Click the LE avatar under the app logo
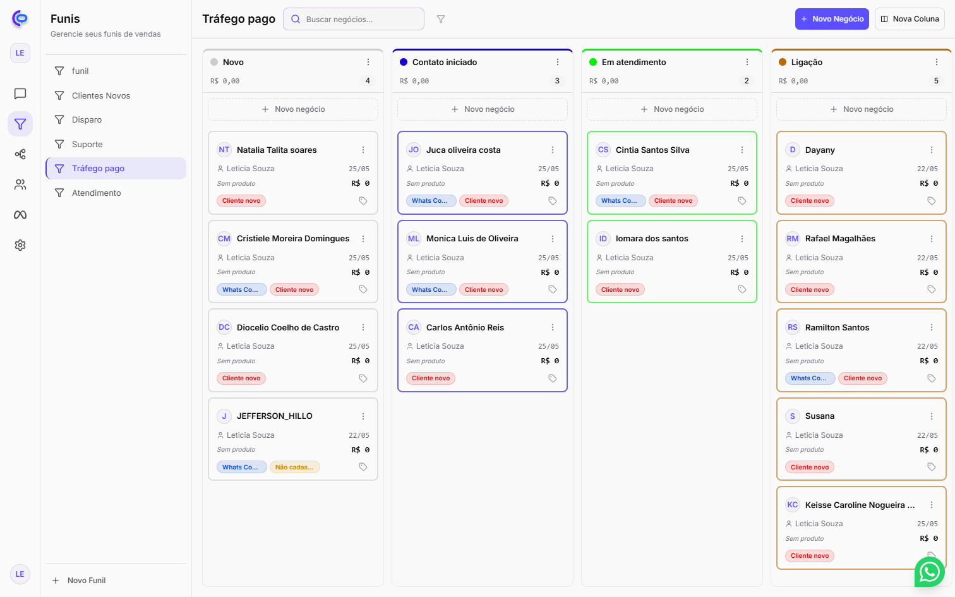Viewport: 955px width, 597px height. pyautogui.click(x=20, y=53)
